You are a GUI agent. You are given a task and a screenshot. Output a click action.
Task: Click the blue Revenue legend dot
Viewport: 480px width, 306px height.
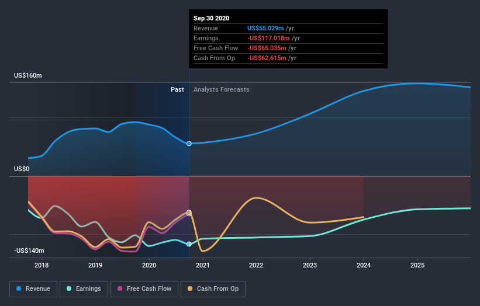point(19,288)
